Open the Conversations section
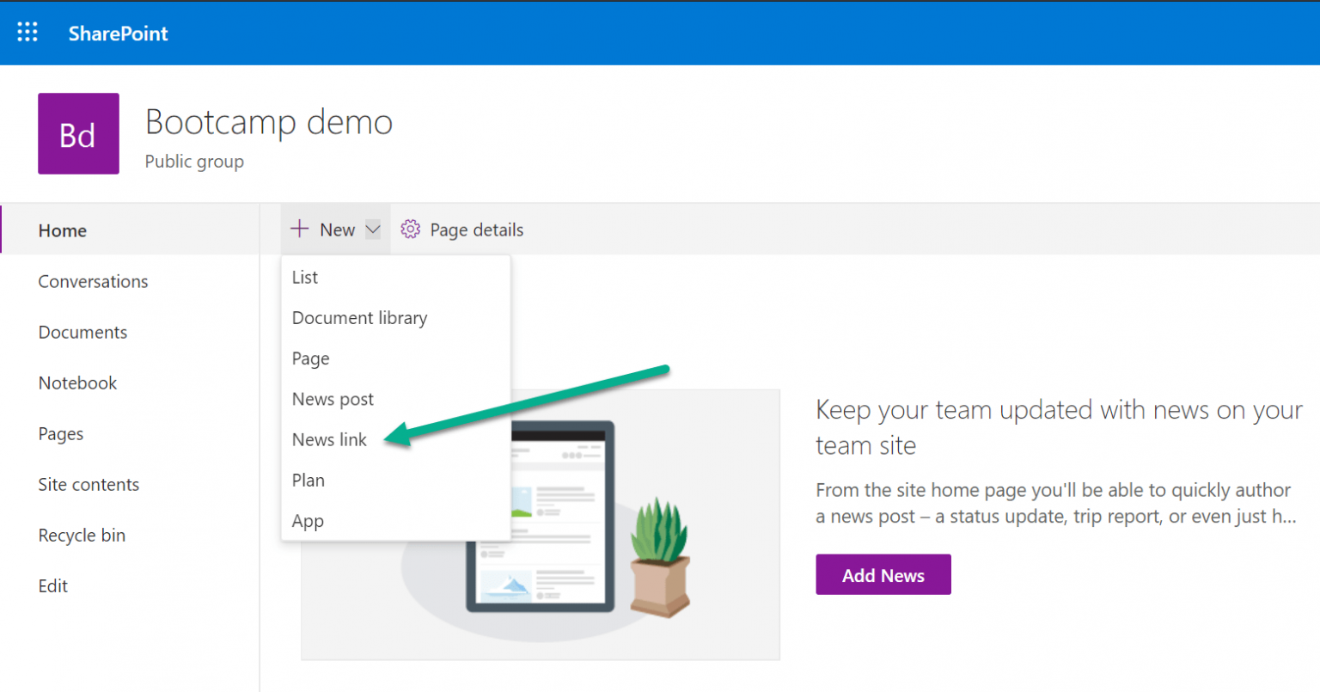The height and width of the screenshot is (692, 1320). pos(93,281)
